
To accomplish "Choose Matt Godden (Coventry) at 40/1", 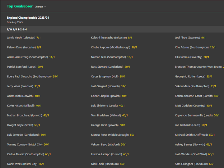I will point(194,106).
